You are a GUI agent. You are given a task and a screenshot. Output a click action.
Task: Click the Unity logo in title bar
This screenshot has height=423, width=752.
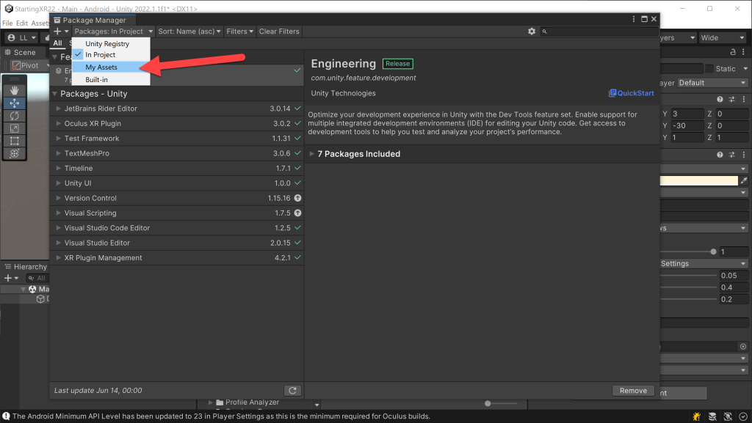(9, 9)
